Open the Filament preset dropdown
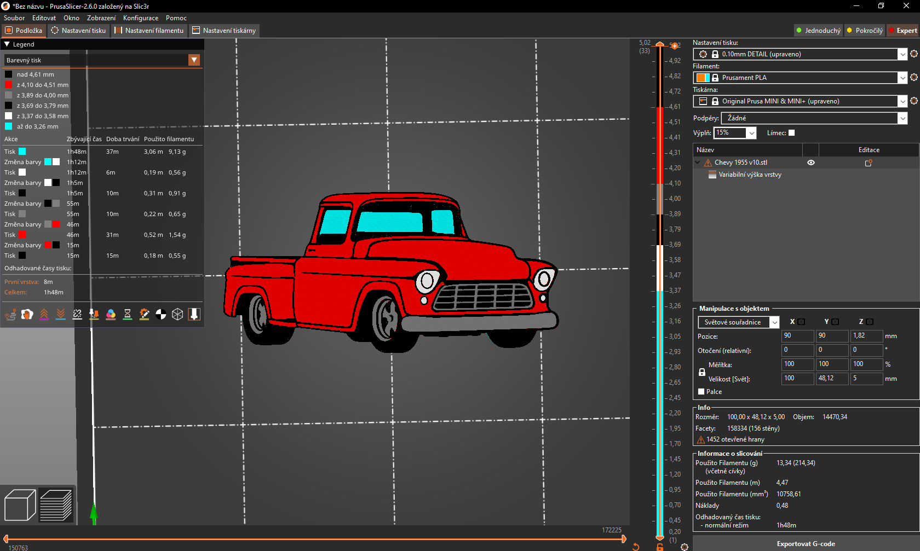 (x=800, y=78)
